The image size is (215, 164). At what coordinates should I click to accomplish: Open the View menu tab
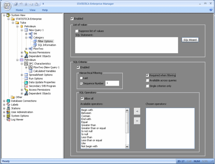tap(32, 10)
